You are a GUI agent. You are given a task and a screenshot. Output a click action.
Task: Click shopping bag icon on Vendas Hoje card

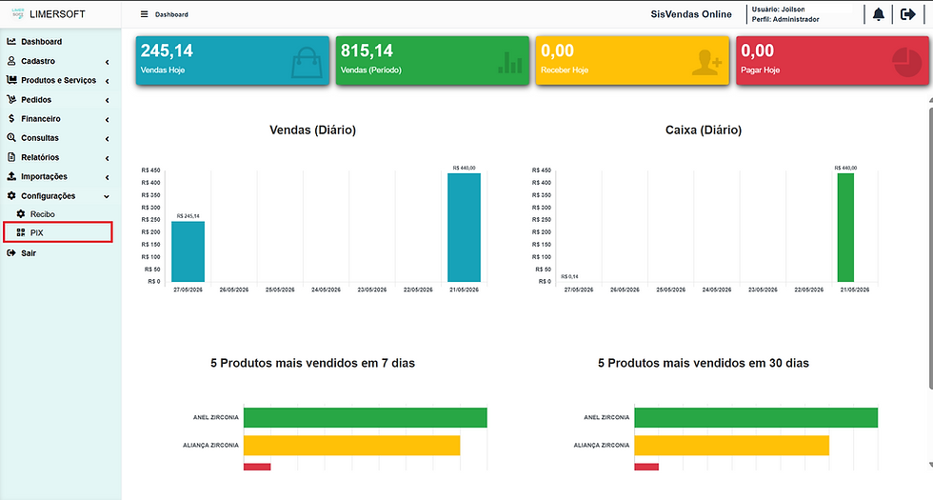pyautogui.click(x=307, y=63)
